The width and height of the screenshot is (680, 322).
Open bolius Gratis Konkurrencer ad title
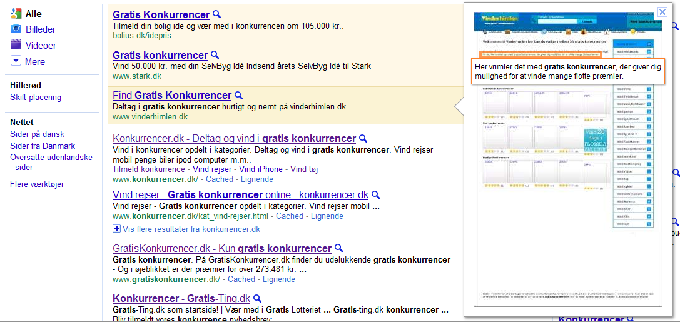[x=161, y=15]
